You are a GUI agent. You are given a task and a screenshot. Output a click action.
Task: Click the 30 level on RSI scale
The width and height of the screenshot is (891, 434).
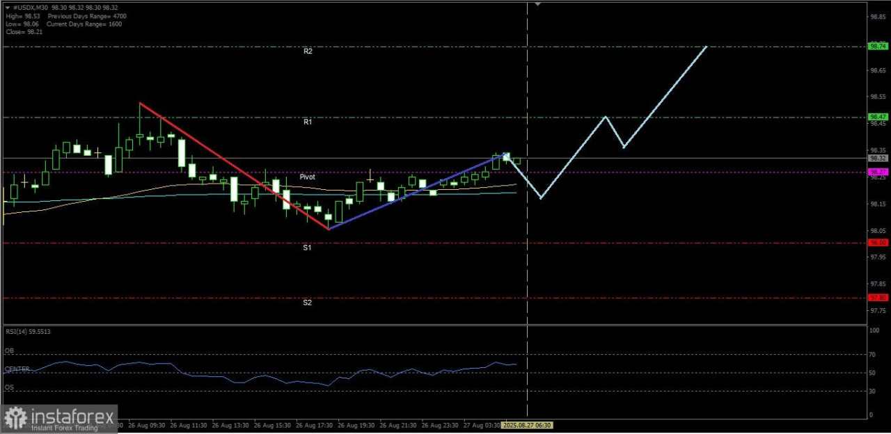[874, 392]
